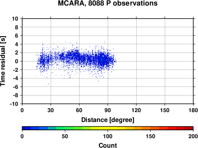This screenshot has width=198, height=148.
Task: Click the x-axis tick label "120"
Action: [x=136, y=110]
